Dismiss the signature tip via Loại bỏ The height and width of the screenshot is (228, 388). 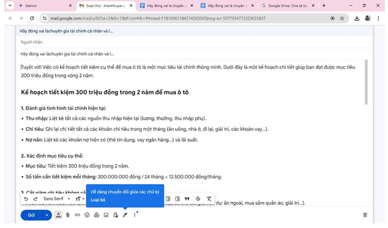pos(98,200)
